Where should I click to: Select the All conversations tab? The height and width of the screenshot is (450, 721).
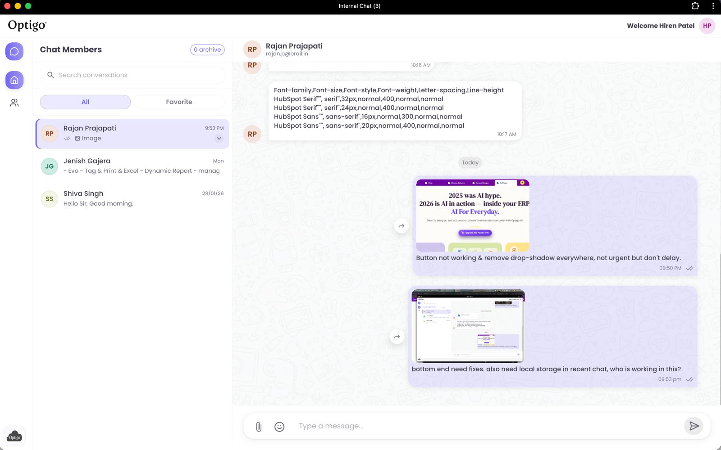pos(85,102)
